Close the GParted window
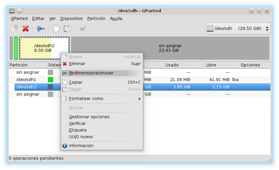This screenshot has width=279, height=170. [267, 11]
